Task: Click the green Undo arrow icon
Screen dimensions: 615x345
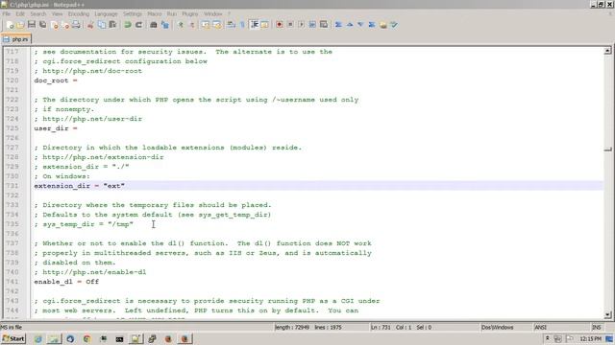Action: click(x=128, y=25)
